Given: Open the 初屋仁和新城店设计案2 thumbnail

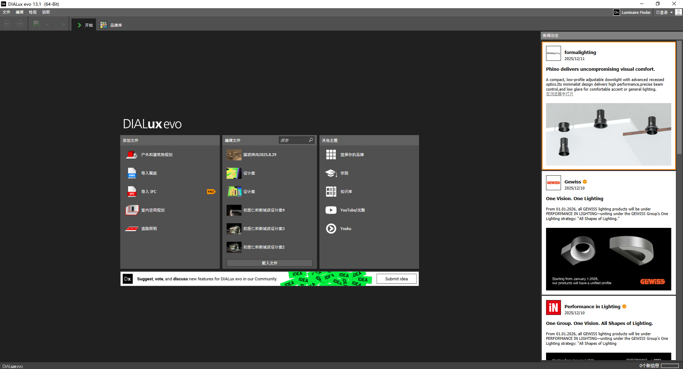Looking at the screenshot, I should coord(234,247).
